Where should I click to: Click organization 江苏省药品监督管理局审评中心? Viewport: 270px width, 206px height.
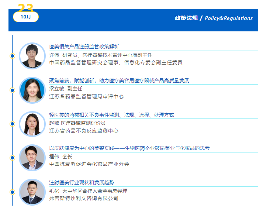pos(86,96)
